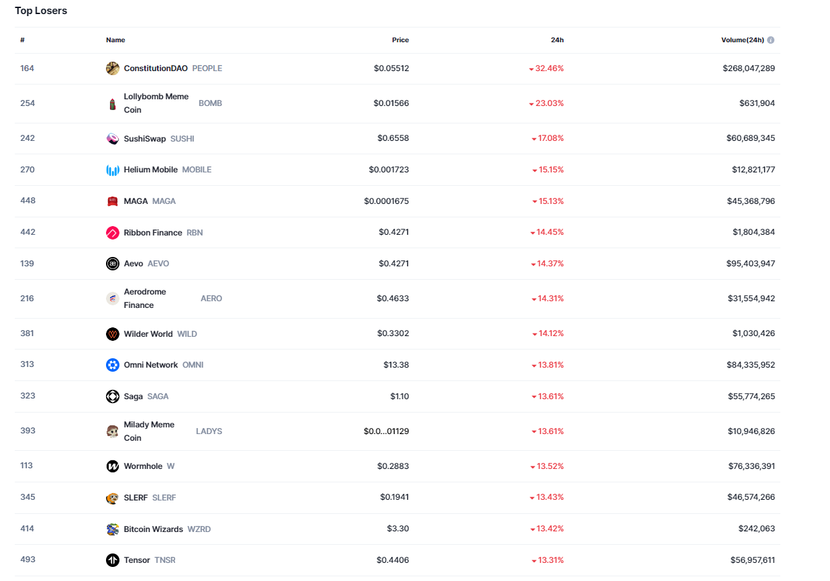Click the SLERF coin row name
This screenshot has height=581, width=830.
tap(136, 498)
